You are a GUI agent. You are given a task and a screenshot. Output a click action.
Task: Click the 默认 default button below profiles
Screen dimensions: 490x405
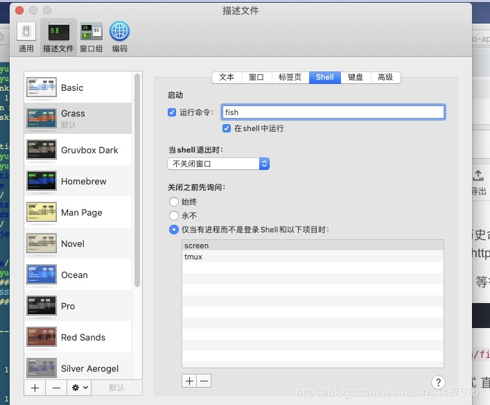[116, 388]
